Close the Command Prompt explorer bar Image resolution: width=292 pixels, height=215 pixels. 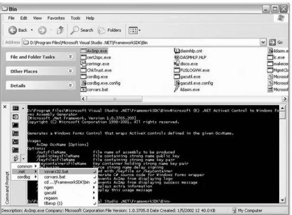(x=5, y=107)
